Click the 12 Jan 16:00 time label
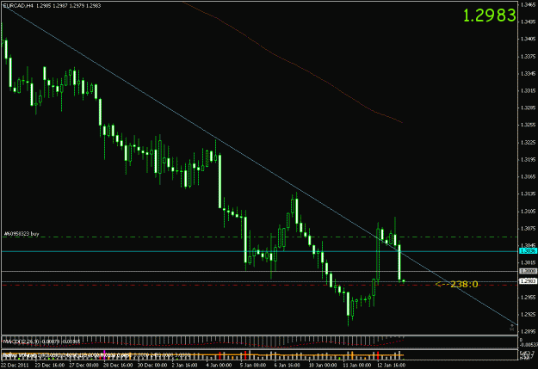This screenshot has height=369, width=538. click(x=392, y=366)
